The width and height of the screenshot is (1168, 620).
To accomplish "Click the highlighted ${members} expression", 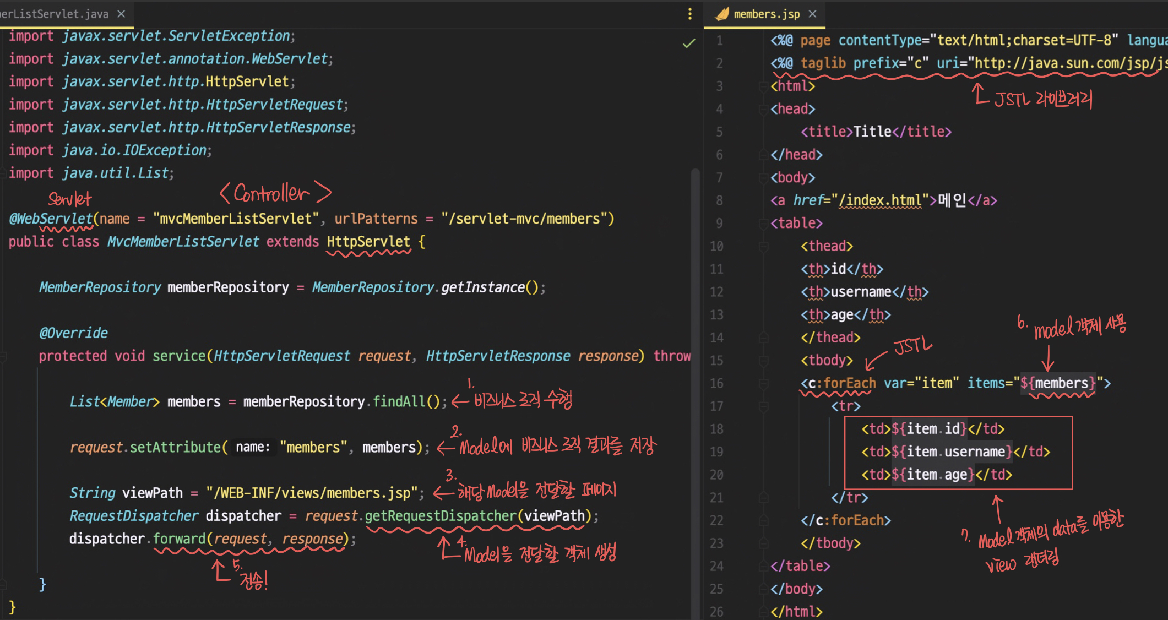I will 1057,383.
